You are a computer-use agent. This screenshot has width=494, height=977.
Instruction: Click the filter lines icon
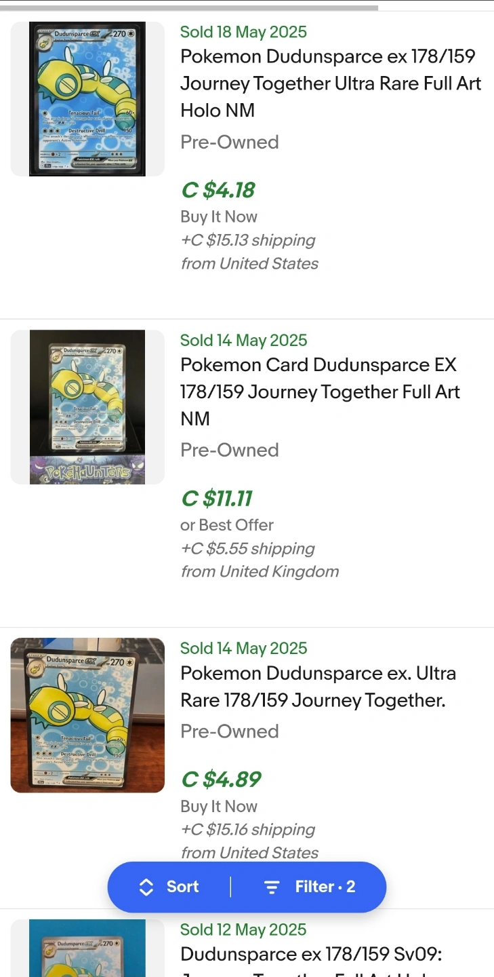[x=272, y=887]
